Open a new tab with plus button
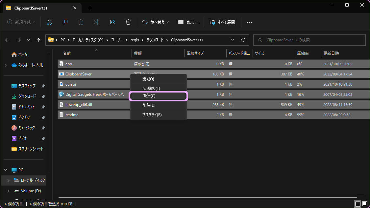This screenshot has height=208, width=370. coord(90,8)
